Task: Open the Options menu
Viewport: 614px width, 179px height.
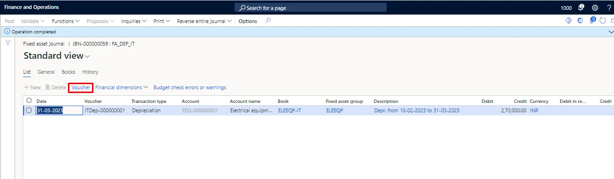Action: pos(248,21)
